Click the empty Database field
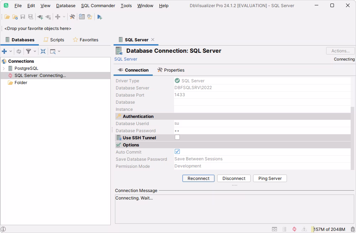The image size is (356, 233). (262, 102)
